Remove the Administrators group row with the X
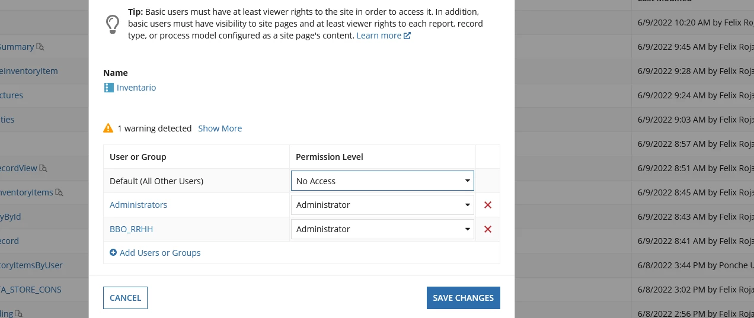Viewport: 754px width, 318px height. click(x=488, y=205)
